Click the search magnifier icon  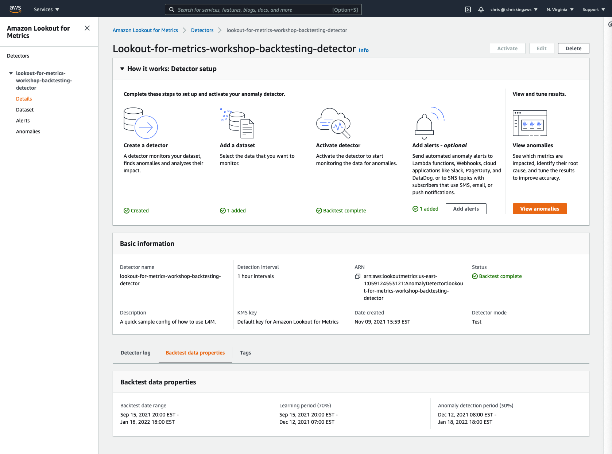pyautogui.click(x=172, y=9)
